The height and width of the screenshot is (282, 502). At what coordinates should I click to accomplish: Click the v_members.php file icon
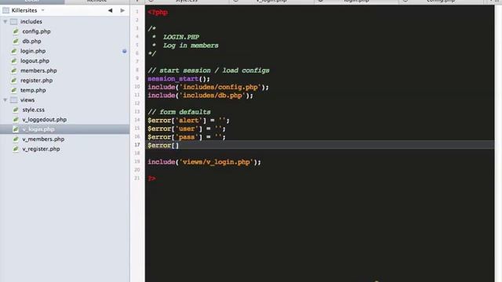pyautogui.click(x=16, y=139)
